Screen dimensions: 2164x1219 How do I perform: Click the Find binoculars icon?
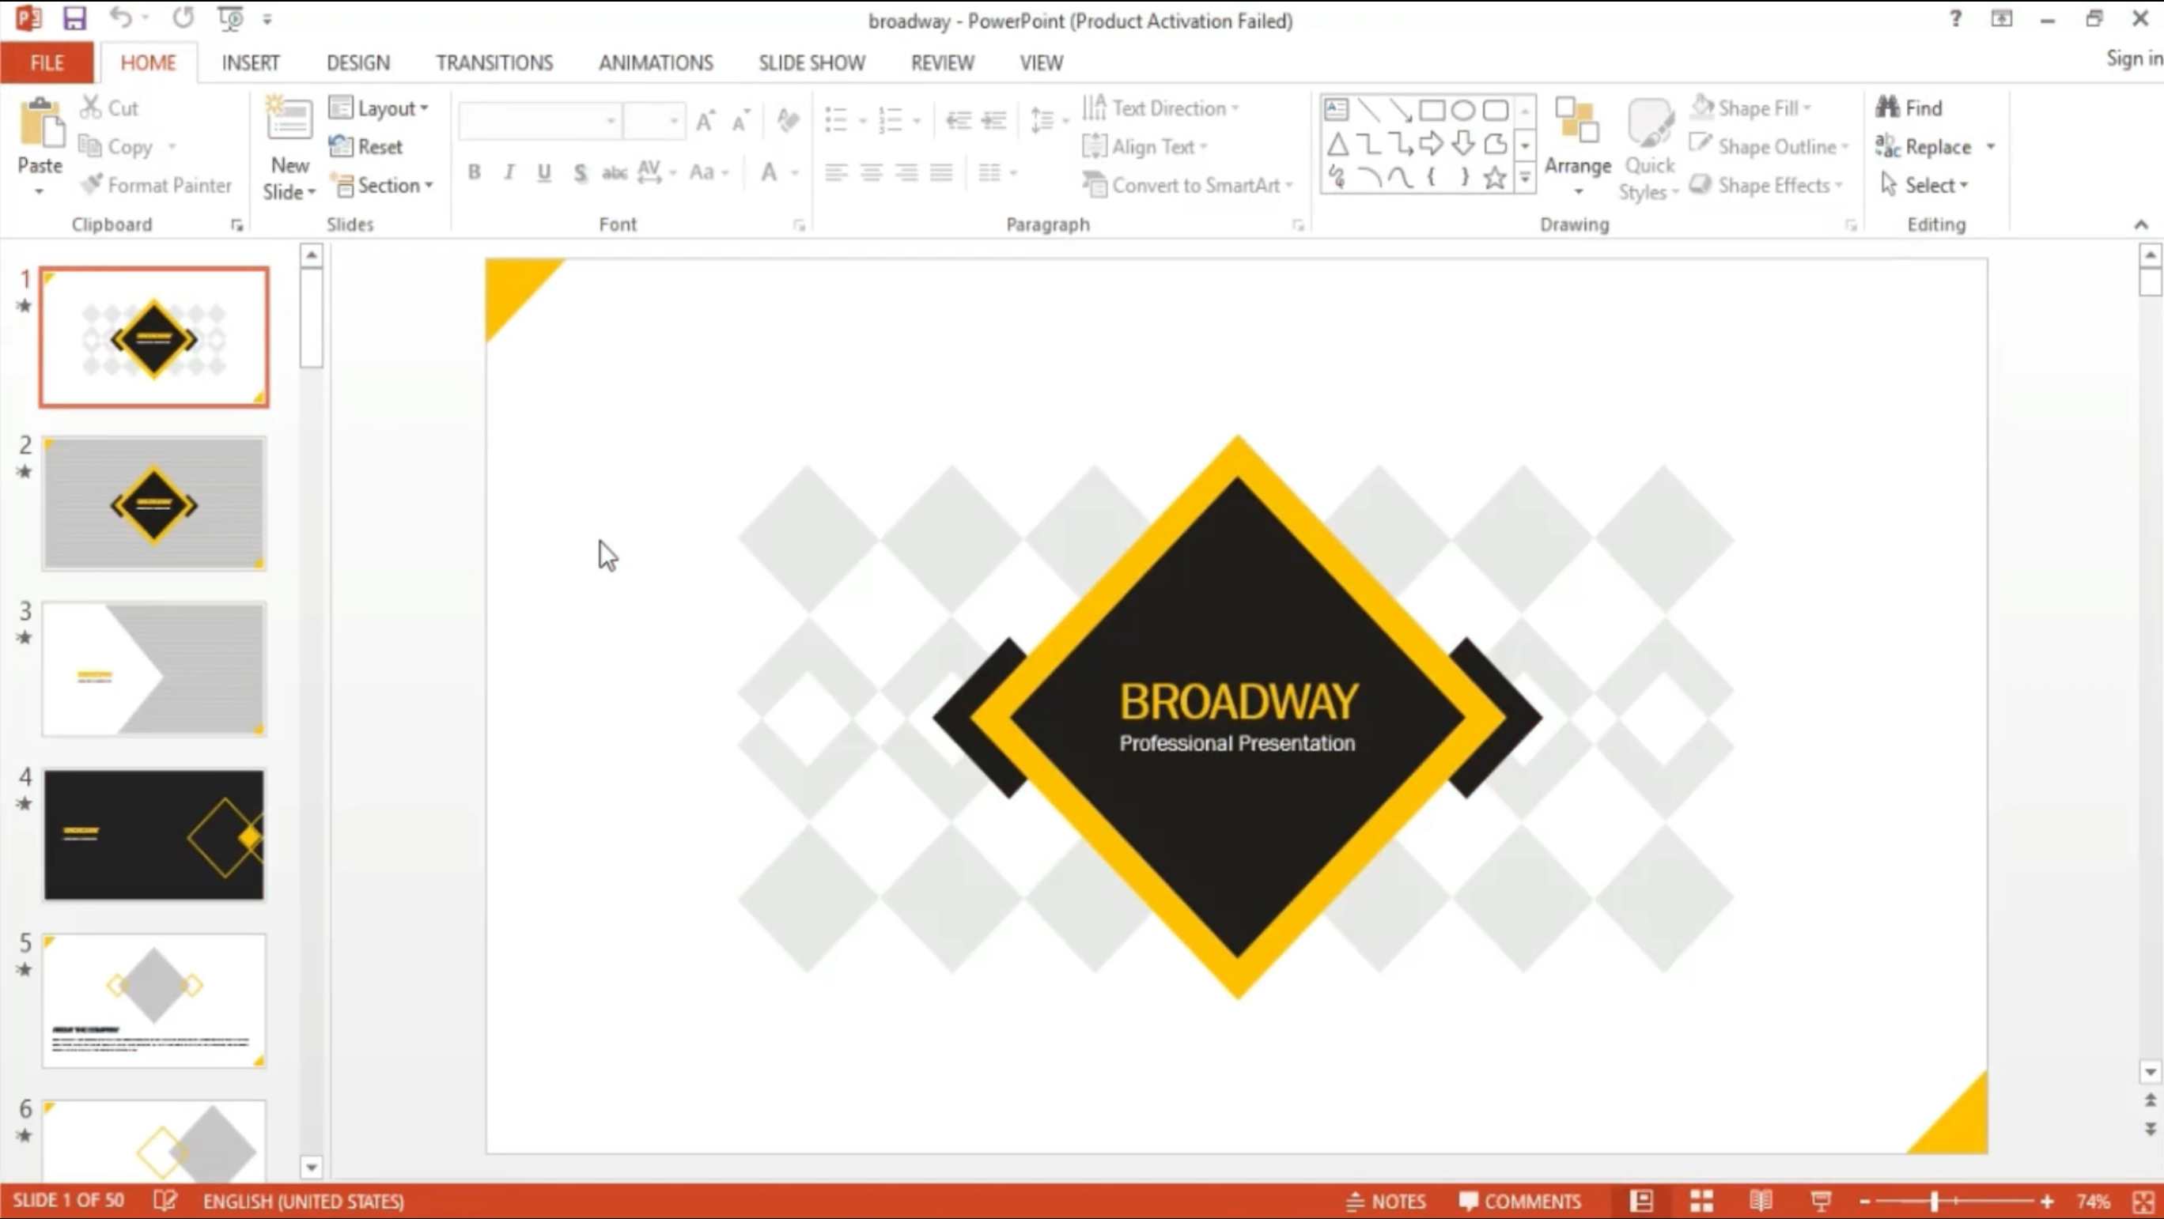pyautogui.click(x=1888, y=108)
